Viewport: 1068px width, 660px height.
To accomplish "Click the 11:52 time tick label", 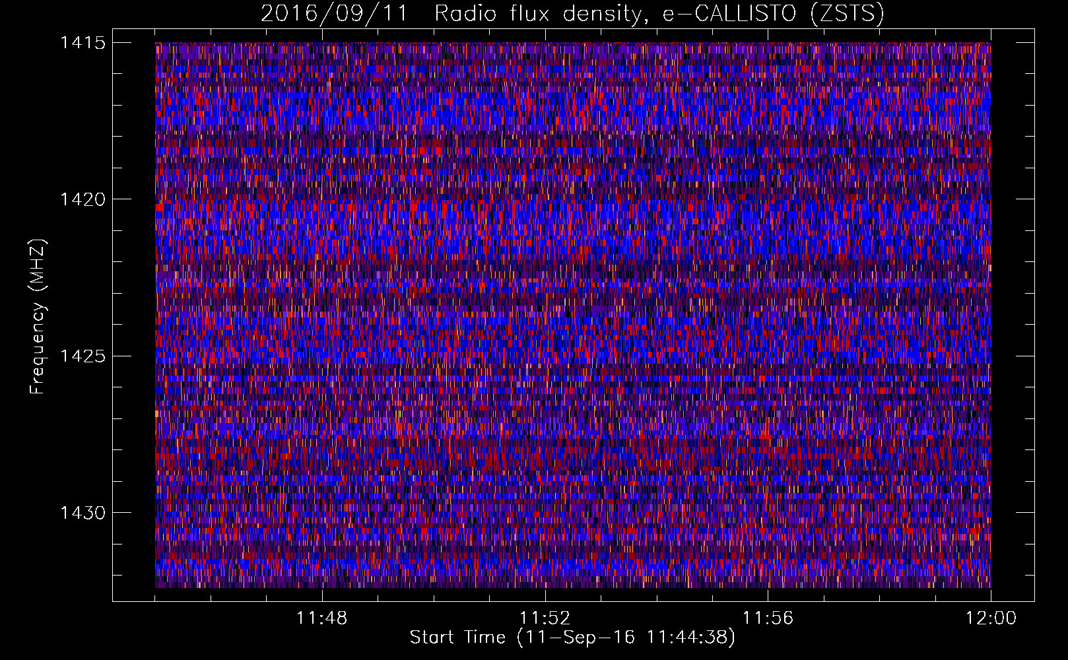I will tap(545, 618).
